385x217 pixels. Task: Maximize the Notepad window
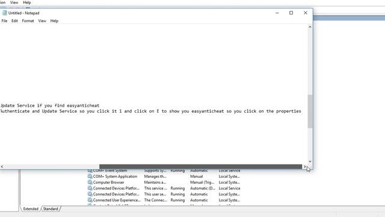(x=291, y=13)
